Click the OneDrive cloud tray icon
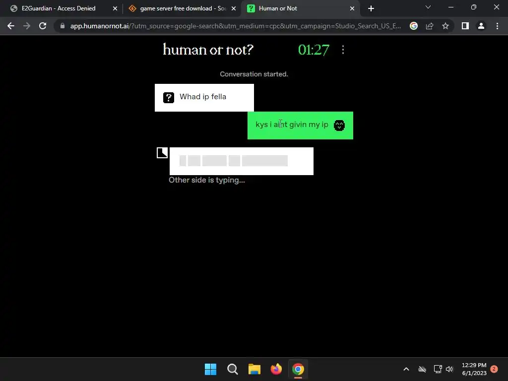The height and width of the screenshot is (381, 508). (422, 369)
